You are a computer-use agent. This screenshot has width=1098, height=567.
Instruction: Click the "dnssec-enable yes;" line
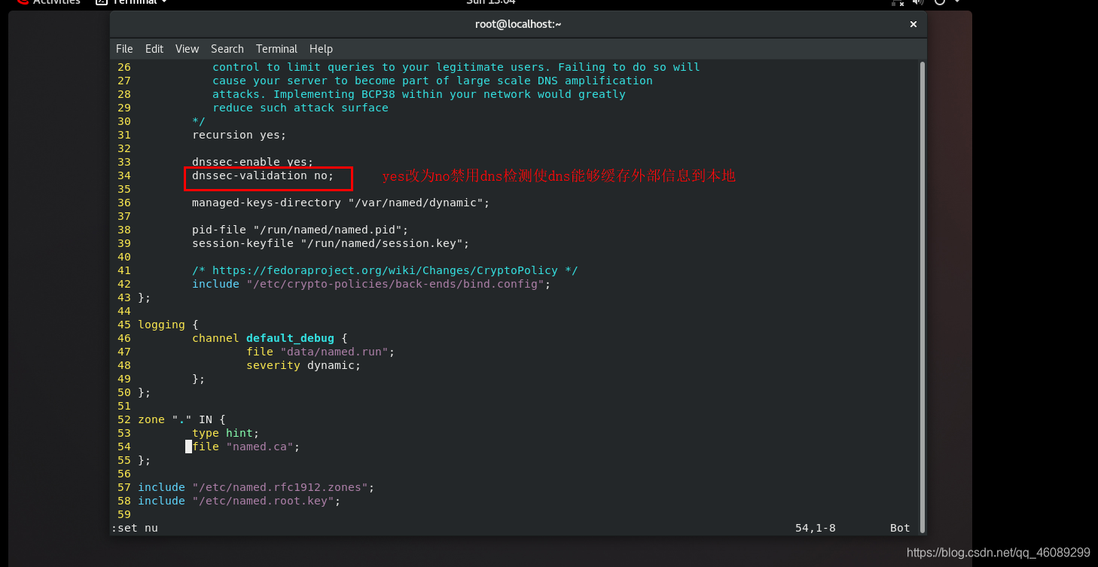pyautogui.click(x=252, y=162)
